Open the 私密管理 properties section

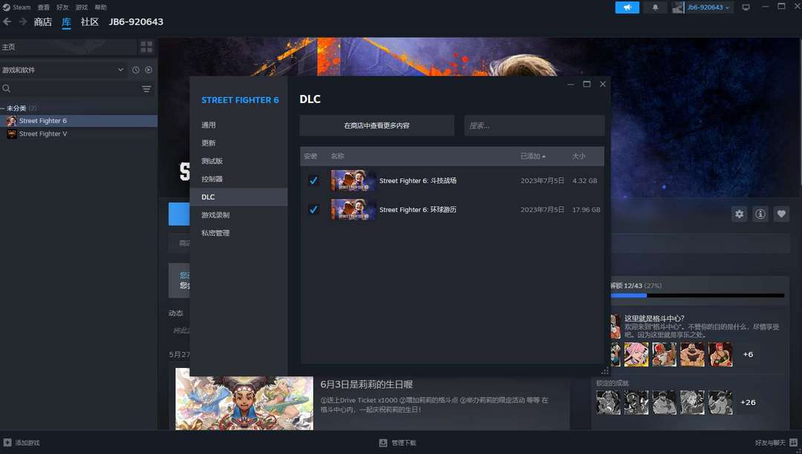[x=238, y=233]
